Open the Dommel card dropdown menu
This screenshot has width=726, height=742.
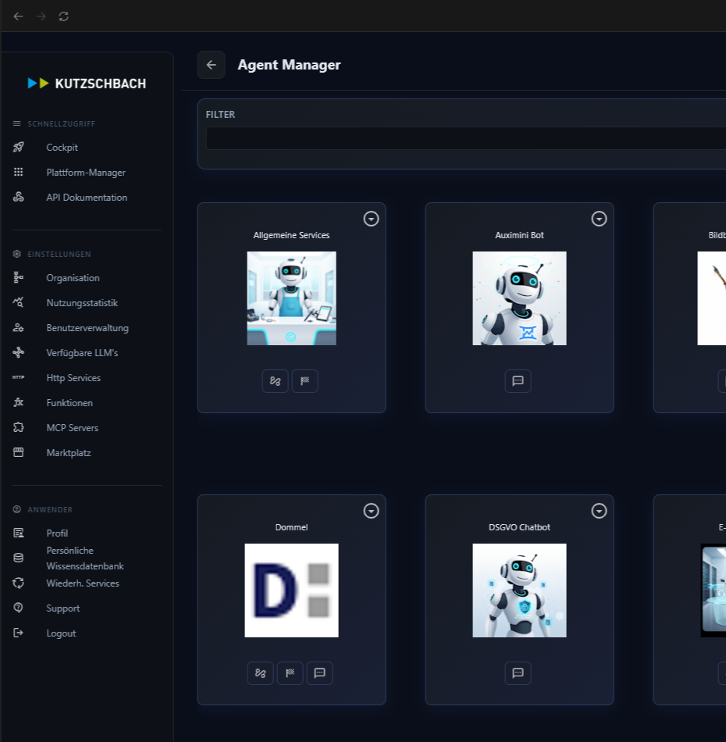371,511
